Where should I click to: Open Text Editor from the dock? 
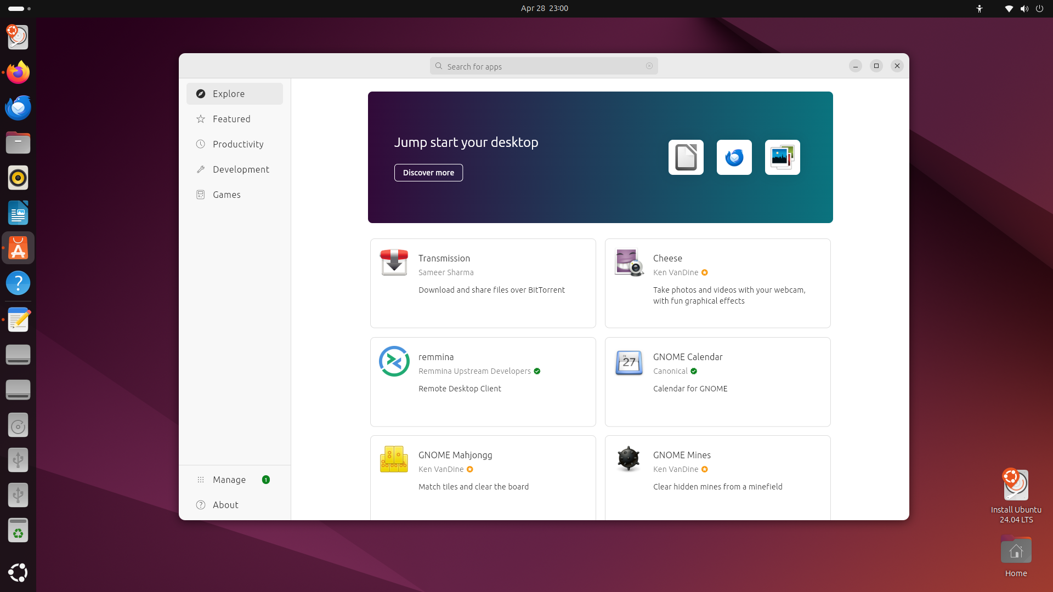pos(18,320)
